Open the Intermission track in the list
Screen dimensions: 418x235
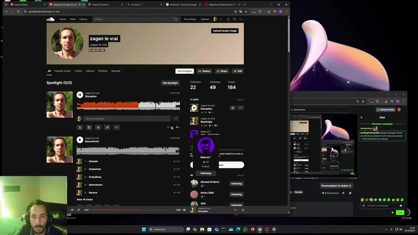click(96, 185)
